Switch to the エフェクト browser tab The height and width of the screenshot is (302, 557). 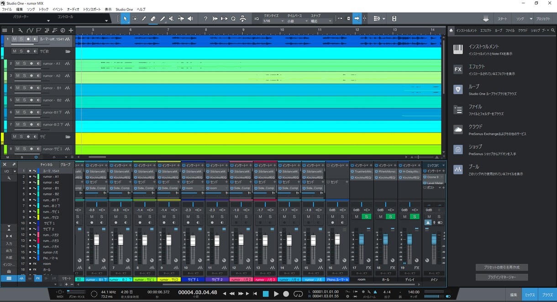(486, 31)
